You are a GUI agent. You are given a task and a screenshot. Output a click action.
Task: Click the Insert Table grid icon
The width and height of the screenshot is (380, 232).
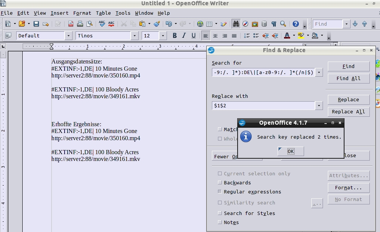[209, 24]
